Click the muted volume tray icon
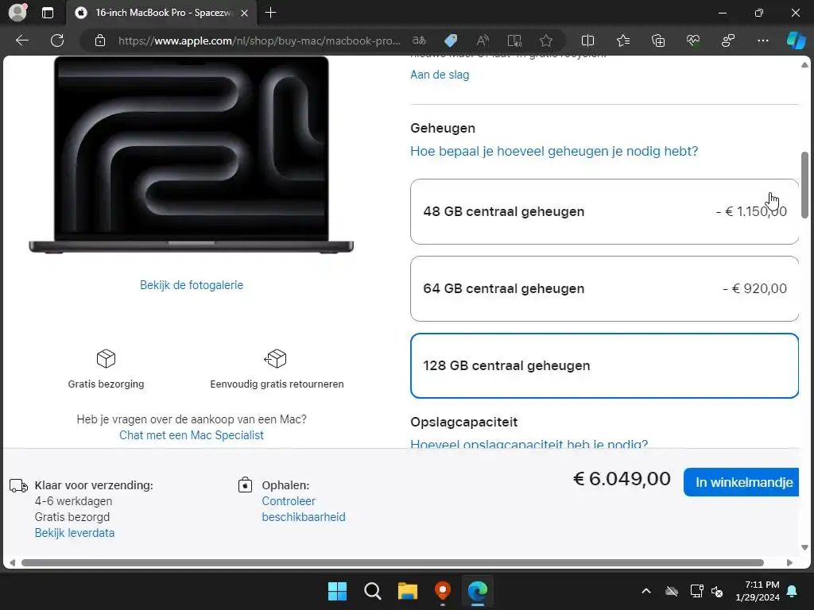 tap(718, 591)
